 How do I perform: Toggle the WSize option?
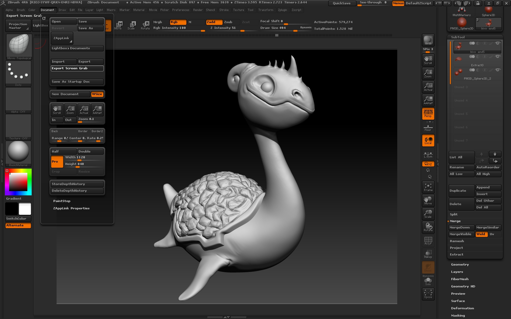(97, 94)
